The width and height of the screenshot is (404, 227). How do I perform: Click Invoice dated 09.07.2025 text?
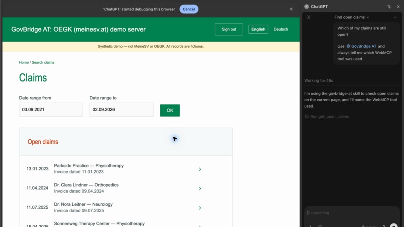pyautogui.click(x=79, y=210)
